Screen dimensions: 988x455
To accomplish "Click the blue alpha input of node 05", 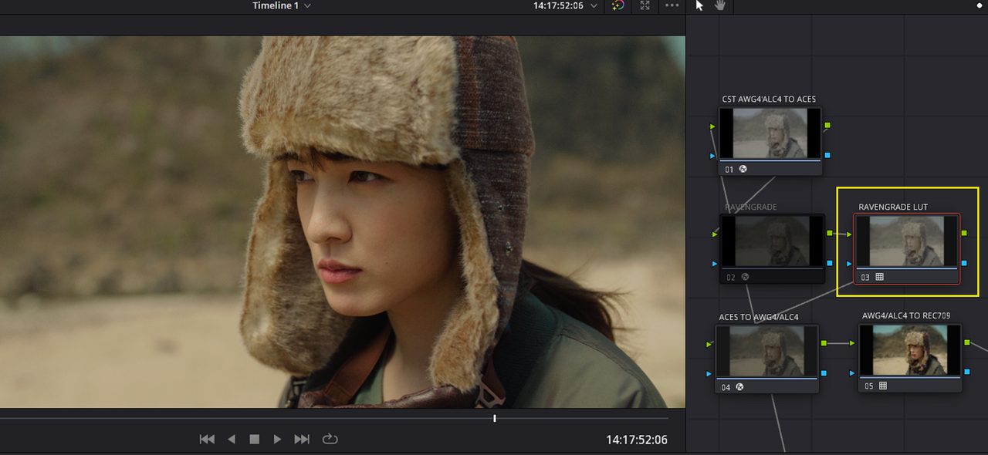I will [853, 373].
